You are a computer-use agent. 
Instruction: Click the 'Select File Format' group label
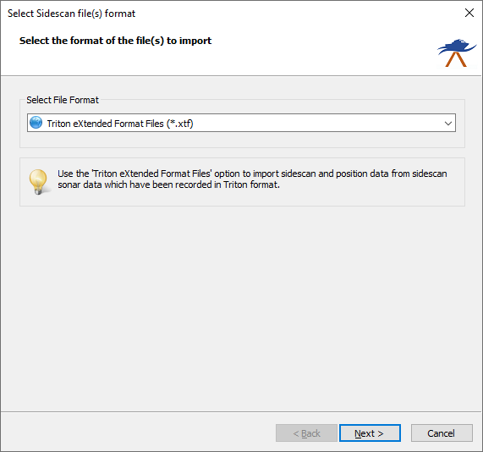point(63,100)
